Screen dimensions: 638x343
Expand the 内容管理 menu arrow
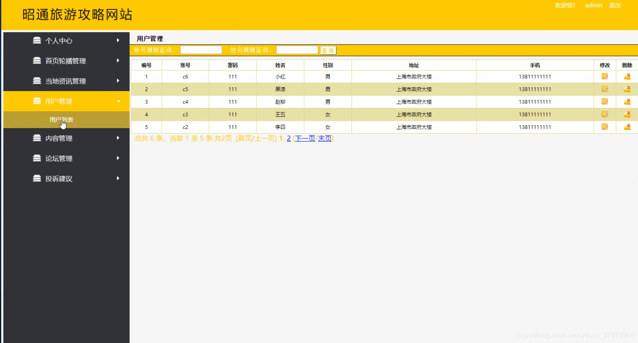[118, 138]
